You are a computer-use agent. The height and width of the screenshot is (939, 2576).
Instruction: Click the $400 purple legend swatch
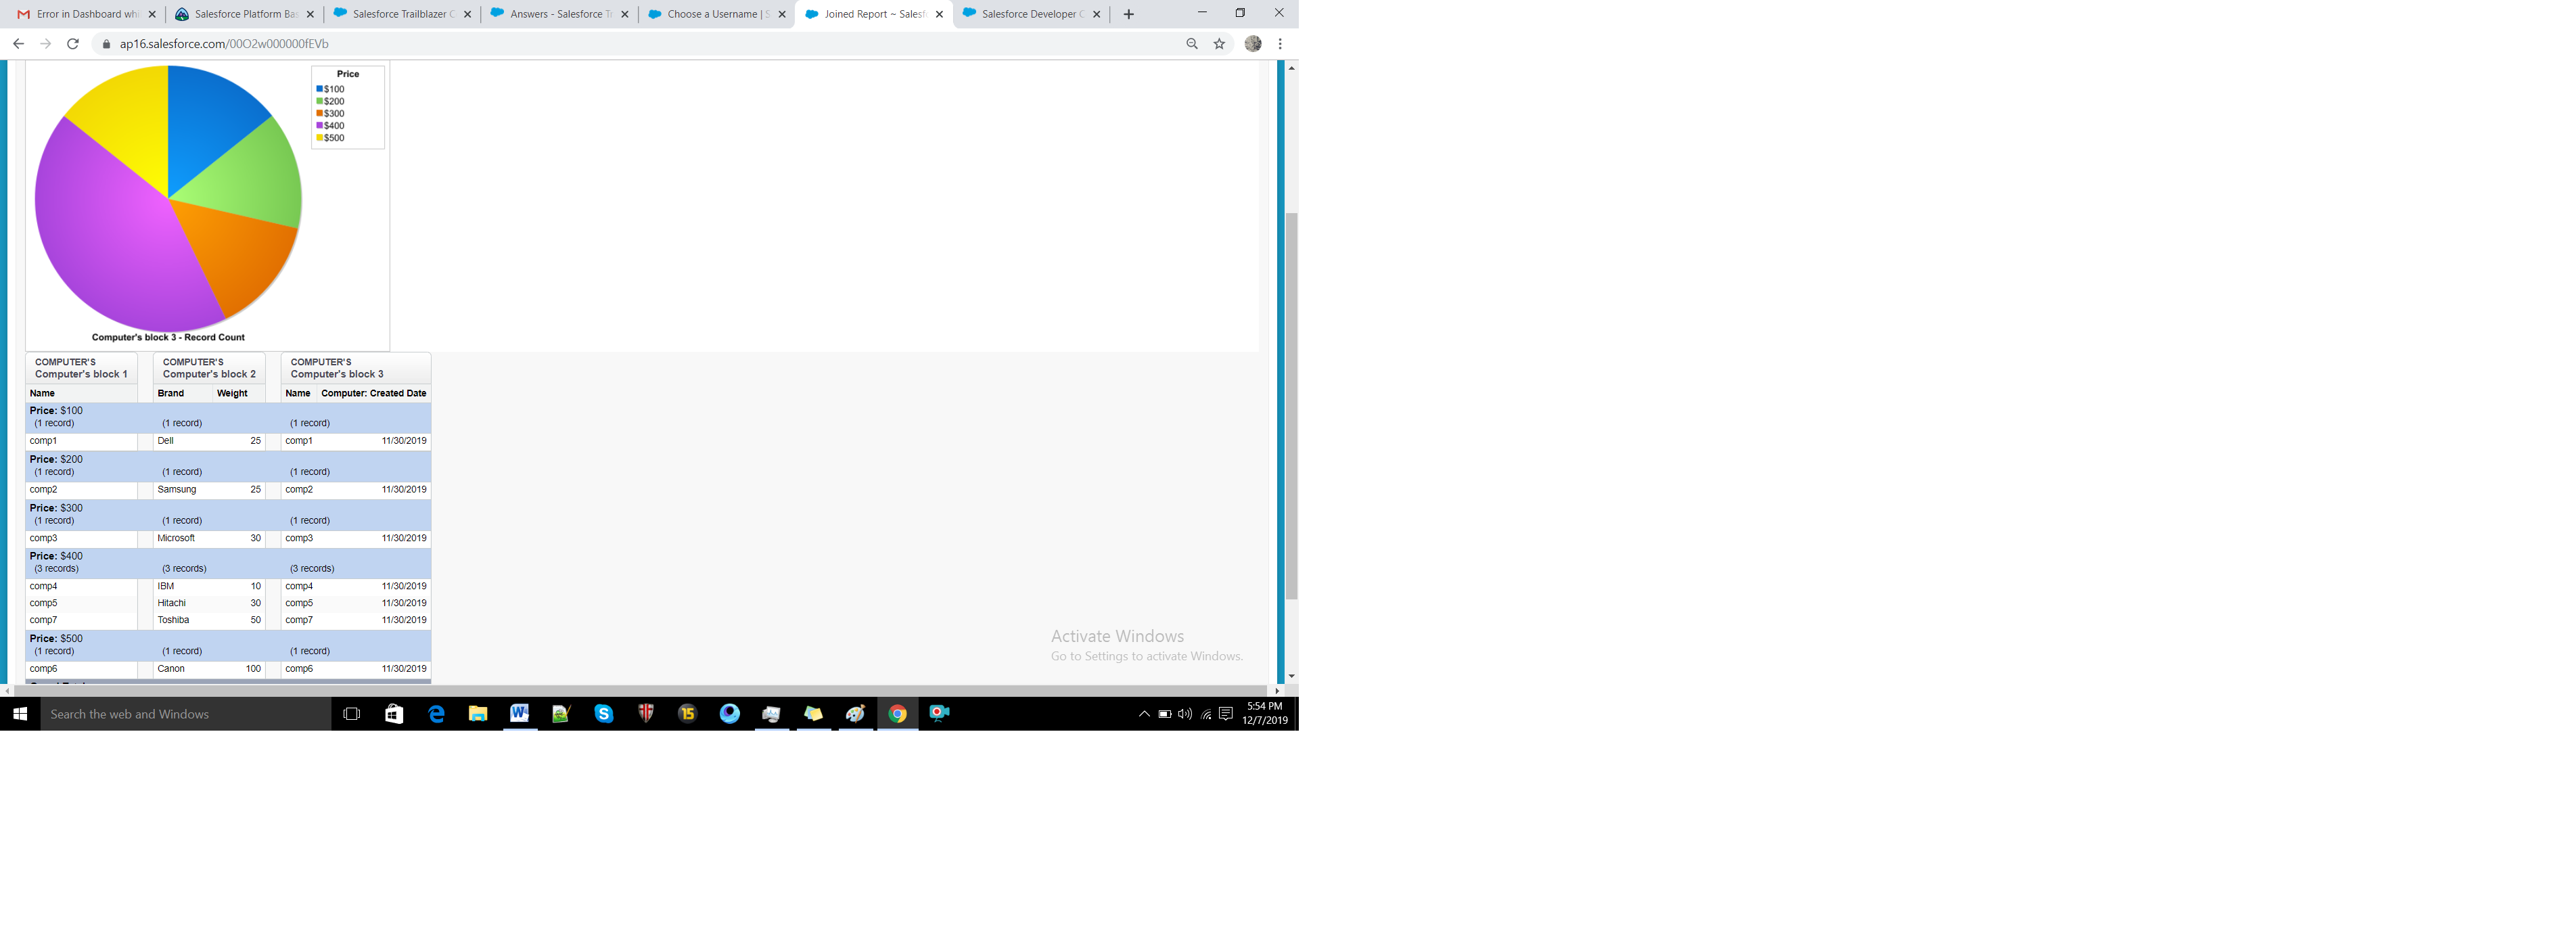(x=320, y=126)
